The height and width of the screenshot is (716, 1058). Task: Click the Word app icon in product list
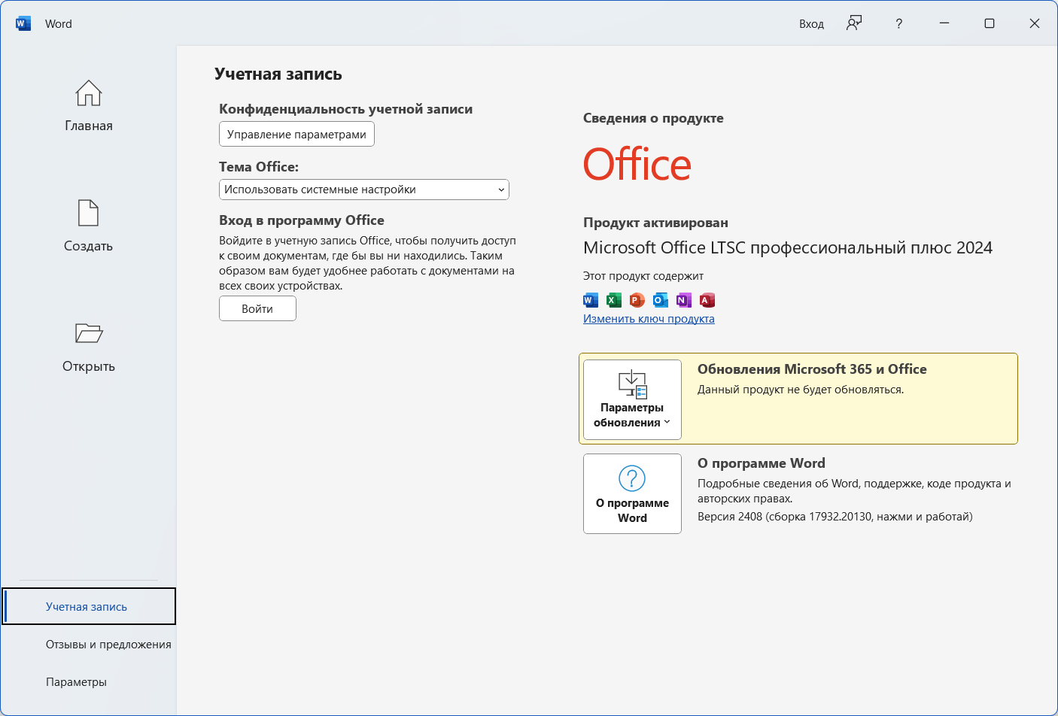pos(591,301)
